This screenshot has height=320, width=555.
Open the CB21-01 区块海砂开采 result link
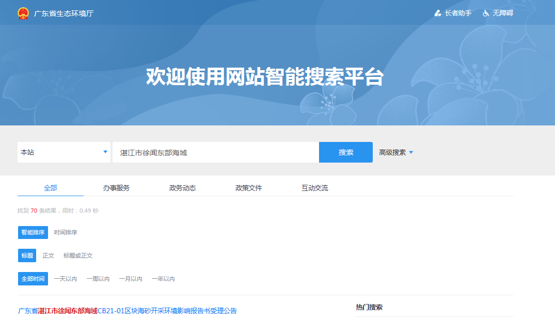coord(128,311)
